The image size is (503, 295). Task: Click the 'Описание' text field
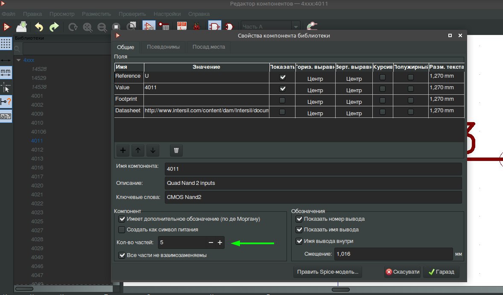click(313, 183)
